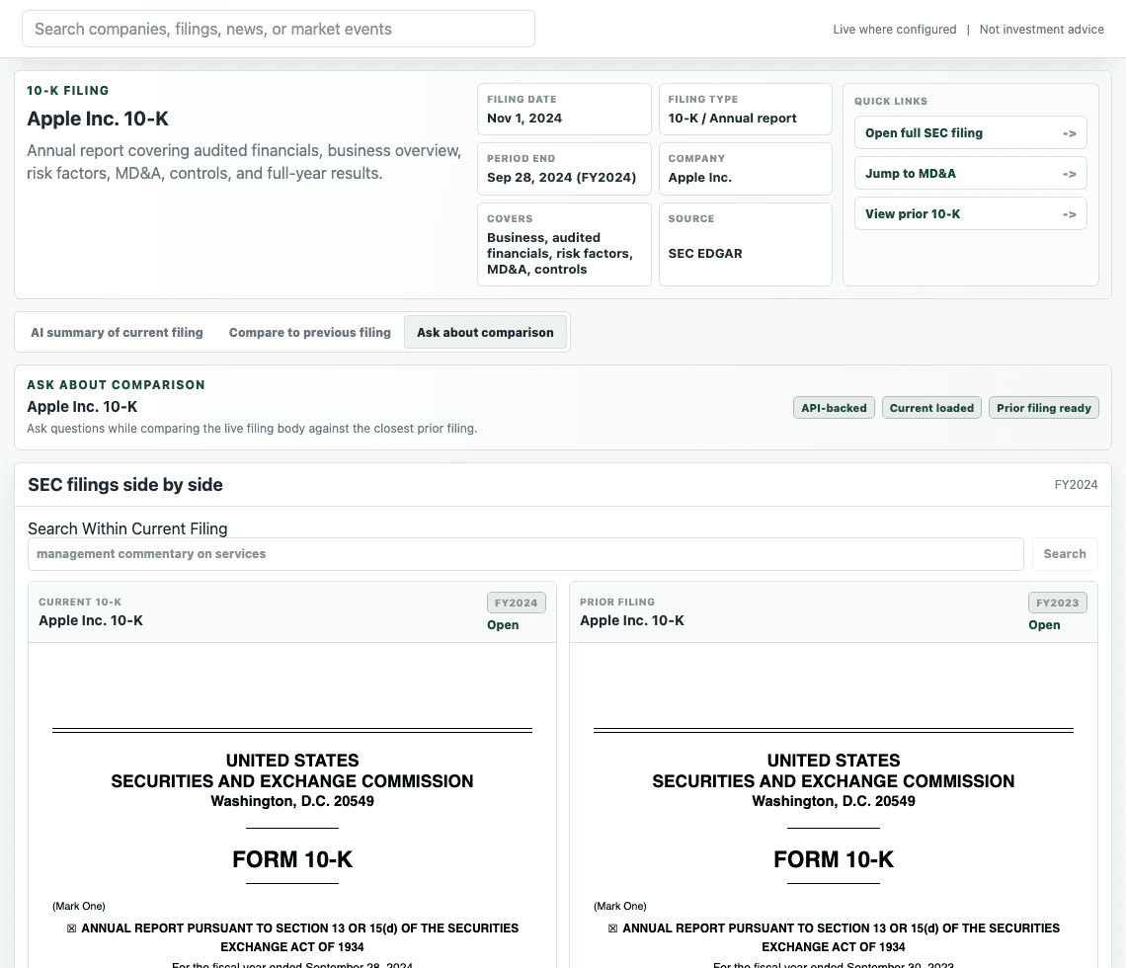This screenshot has width=1126, height=968.
Task: Click the Prior filing ready badge
Action: 1043,408
